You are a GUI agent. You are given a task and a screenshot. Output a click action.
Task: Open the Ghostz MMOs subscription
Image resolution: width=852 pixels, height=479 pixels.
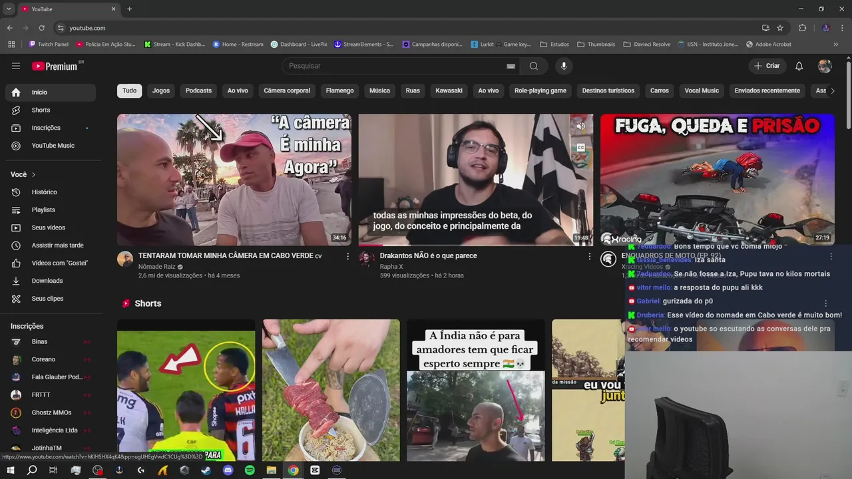click(x=51, y=412)
